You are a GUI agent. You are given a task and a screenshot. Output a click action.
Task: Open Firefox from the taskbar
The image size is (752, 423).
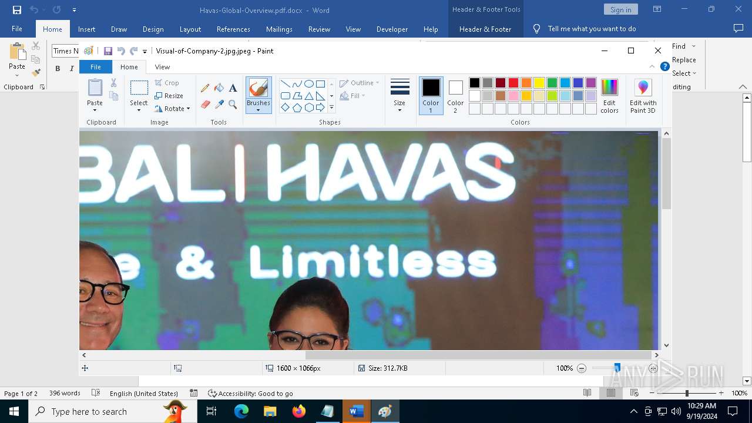pyautogui.click(x=299, y=411)
